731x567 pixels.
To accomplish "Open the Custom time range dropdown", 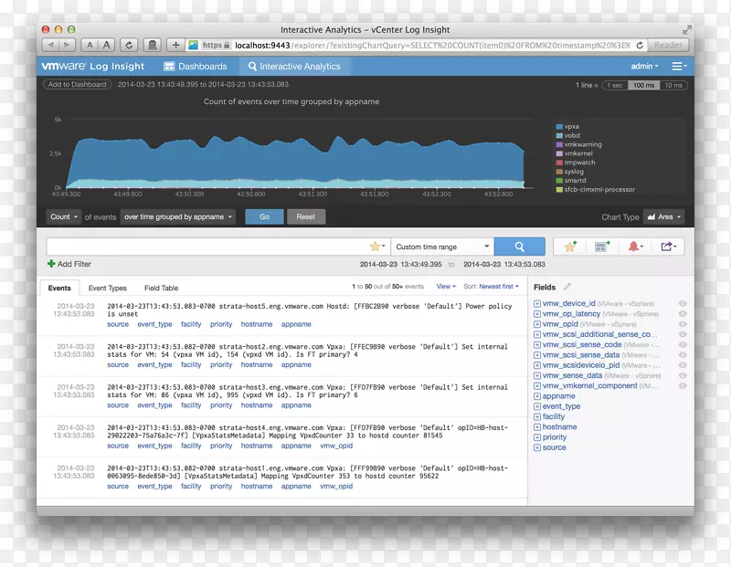I will click(442, 247).
